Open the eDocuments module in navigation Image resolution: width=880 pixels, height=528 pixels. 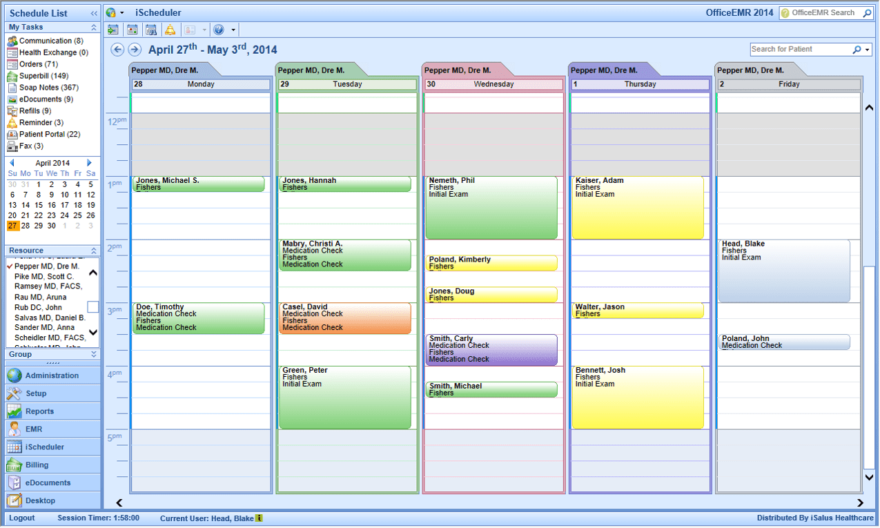point(48,483)
